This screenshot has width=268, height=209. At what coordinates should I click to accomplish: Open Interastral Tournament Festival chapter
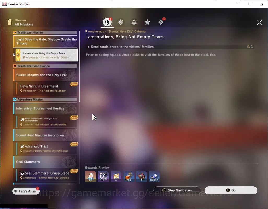(45, 108)
